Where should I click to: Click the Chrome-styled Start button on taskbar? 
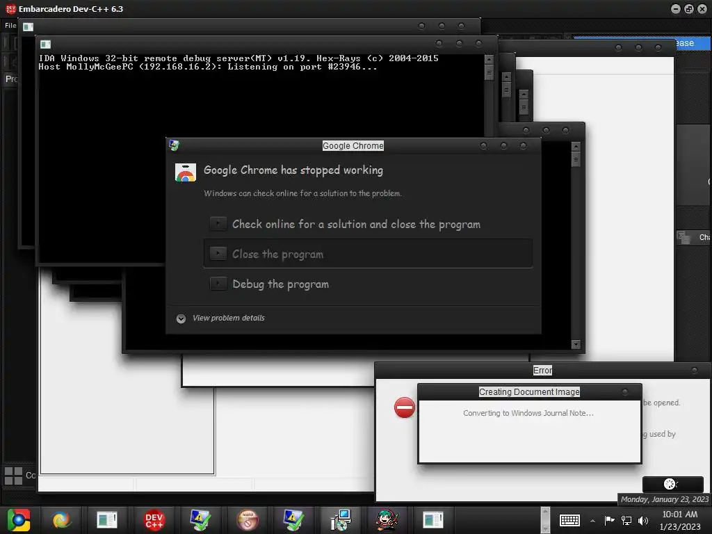18,520
